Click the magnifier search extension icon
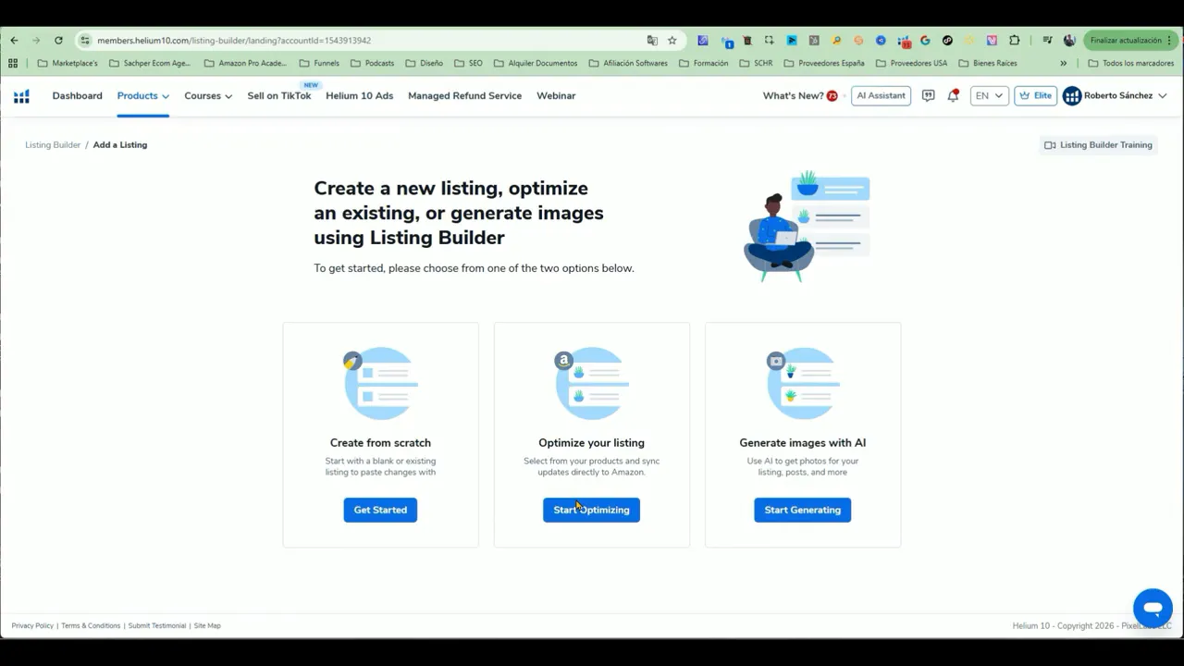This screenshot has height=666, width=1184. pyautogui.click(x=836, y=41)
